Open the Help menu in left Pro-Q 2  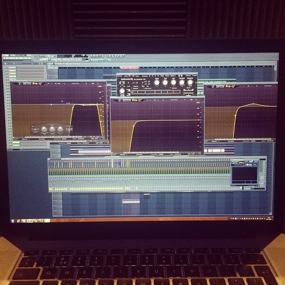tap(93, 84)
